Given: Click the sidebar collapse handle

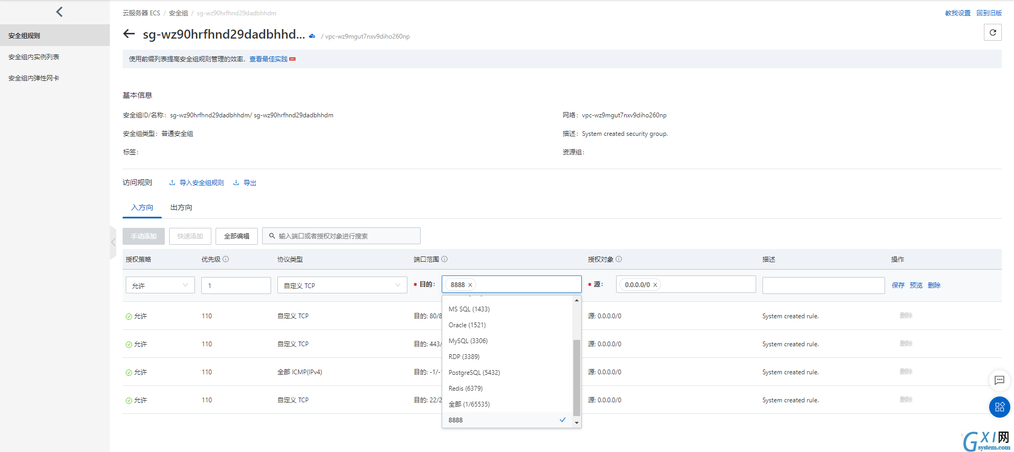Looking at the screenshot, I should click(x=113, y=242).
